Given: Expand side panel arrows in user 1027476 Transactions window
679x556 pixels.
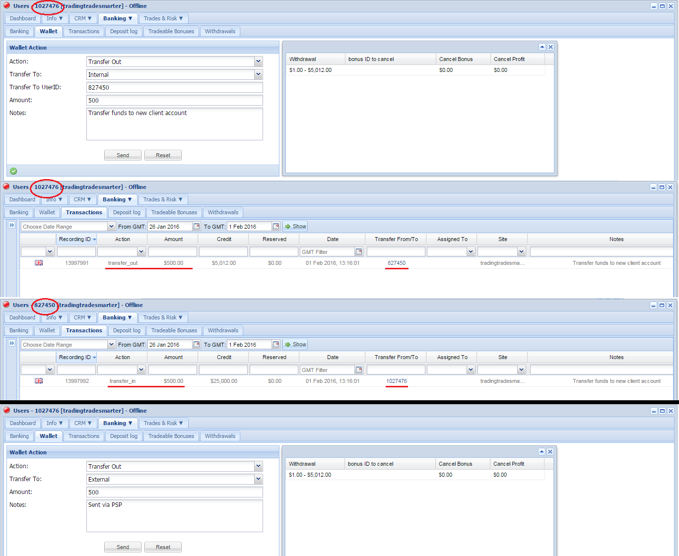Looking at the screenshot, I should [x=12, y=225].
